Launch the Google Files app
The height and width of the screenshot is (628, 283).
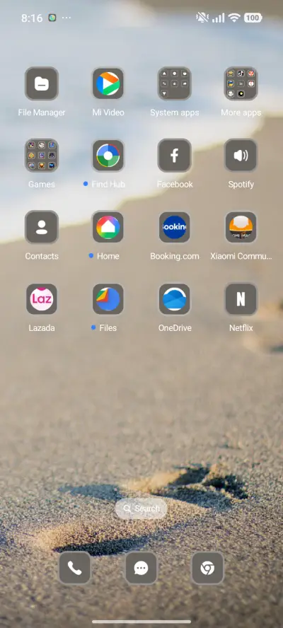pos(108,299)
